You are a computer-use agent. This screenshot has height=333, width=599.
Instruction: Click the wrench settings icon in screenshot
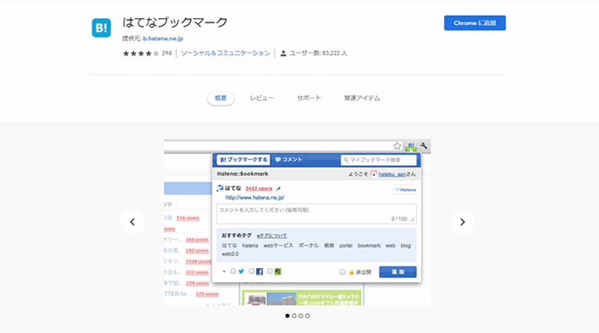click(424, 146)
